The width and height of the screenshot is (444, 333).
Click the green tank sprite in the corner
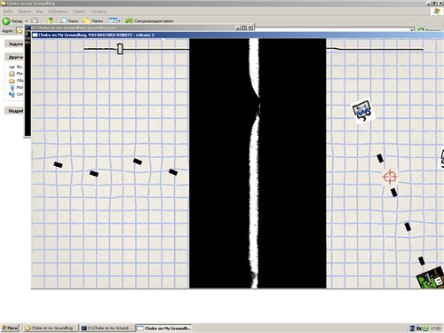pos(430,278)
